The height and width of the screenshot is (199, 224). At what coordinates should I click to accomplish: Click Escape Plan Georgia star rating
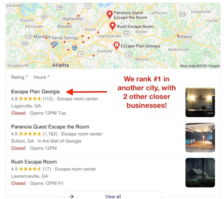30,99
